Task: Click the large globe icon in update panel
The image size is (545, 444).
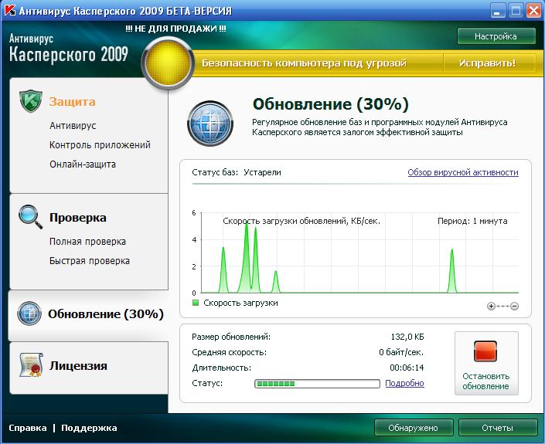Action: 210,124
